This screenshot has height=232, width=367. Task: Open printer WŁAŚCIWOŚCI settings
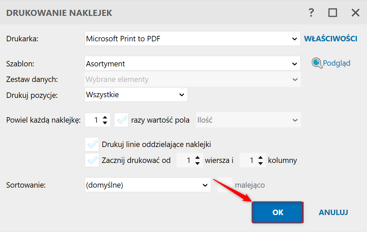click(330, 39)
